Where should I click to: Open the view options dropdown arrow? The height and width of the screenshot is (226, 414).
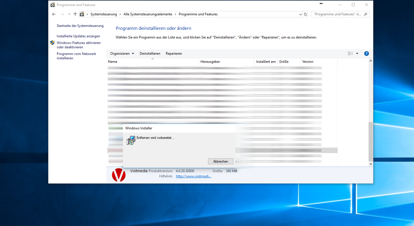pyautogui.click(x=357, y=54)
